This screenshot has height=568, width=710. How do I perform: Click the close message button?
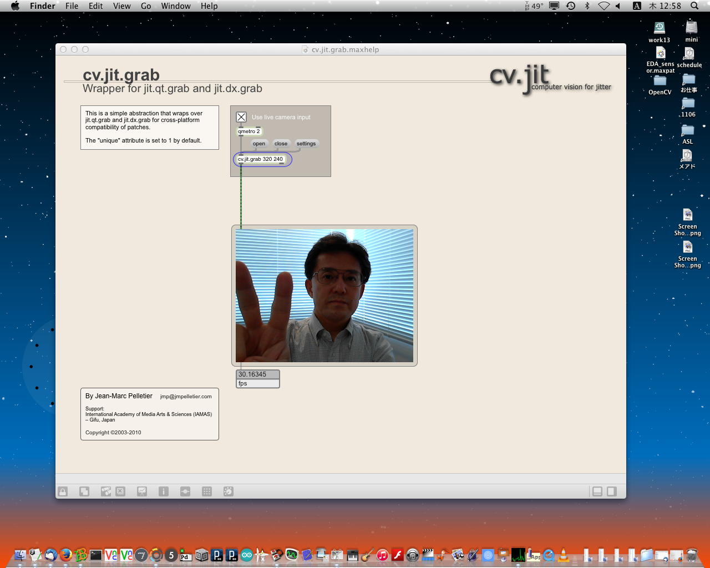(x=281, y=144)
